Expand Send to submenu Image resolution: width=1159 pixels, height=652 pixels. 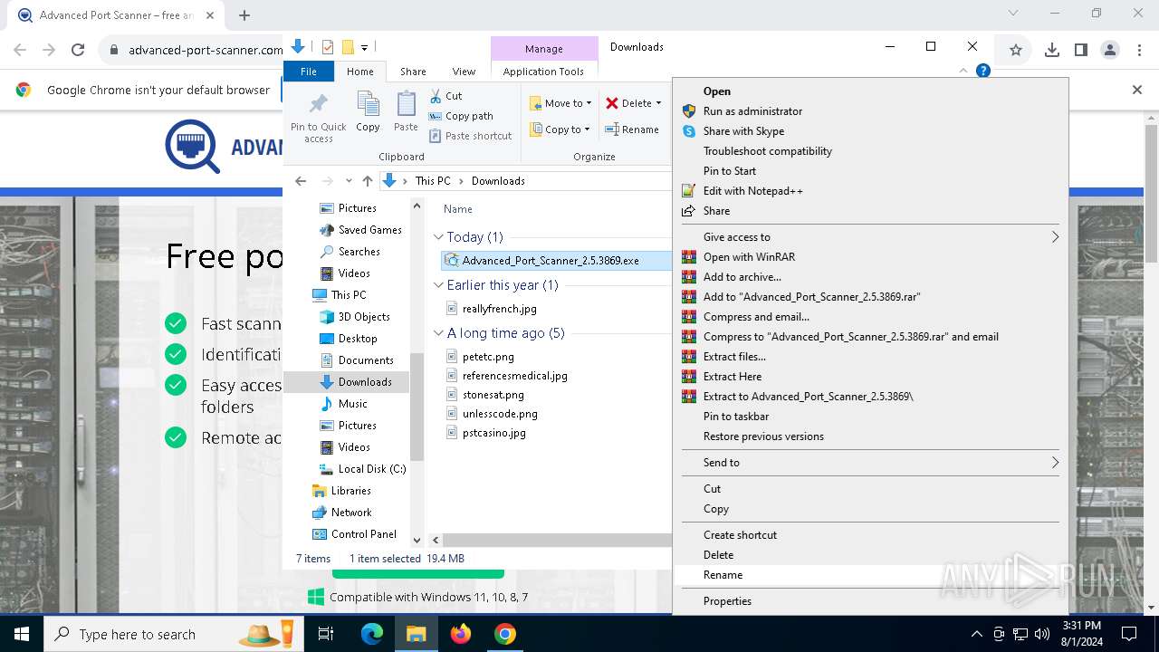tap(870, 463)
